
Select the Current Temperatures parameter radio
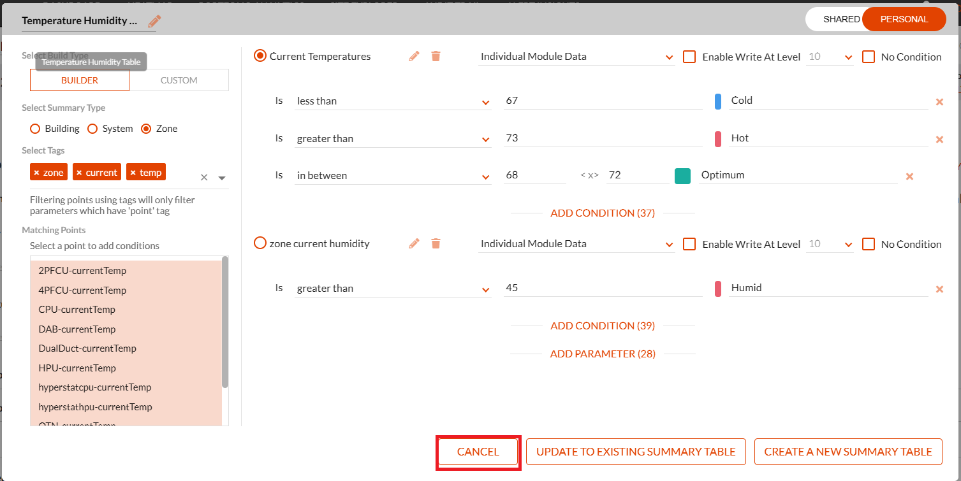pyautogui.click(x=260, y=56)
